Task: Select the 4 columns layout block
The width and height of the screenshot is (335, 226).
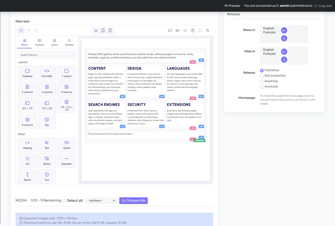Action: pos(66,89)
